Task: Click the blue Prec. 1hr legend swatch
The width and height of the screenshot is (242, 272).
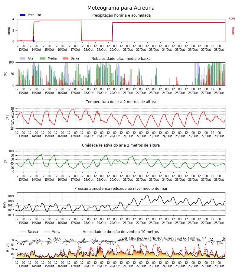Action: click(23, 15)
